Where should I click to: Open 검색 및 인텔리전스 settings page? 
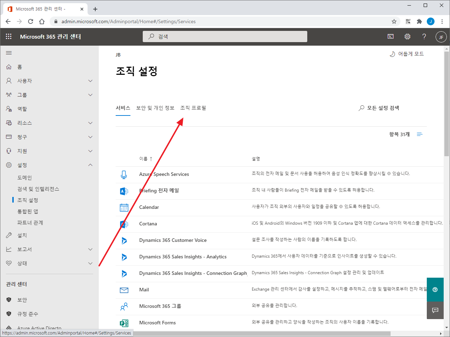(38, 189)
